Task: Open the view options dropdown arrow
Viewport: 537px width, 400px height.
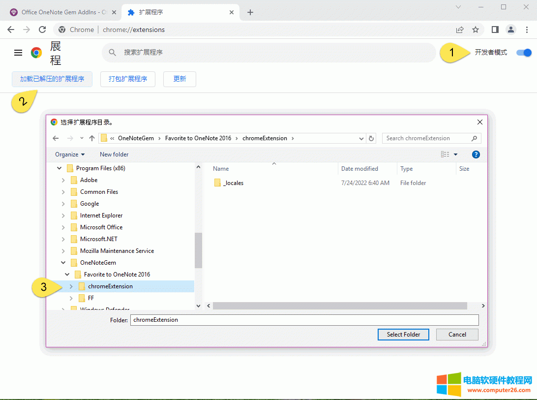Action: tap(455, 154)
